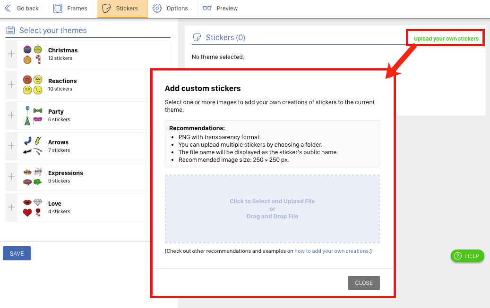This screenshot has height=308, width=490.
Task: Click the '7 stickers' count text
Action: pos(59,150)
